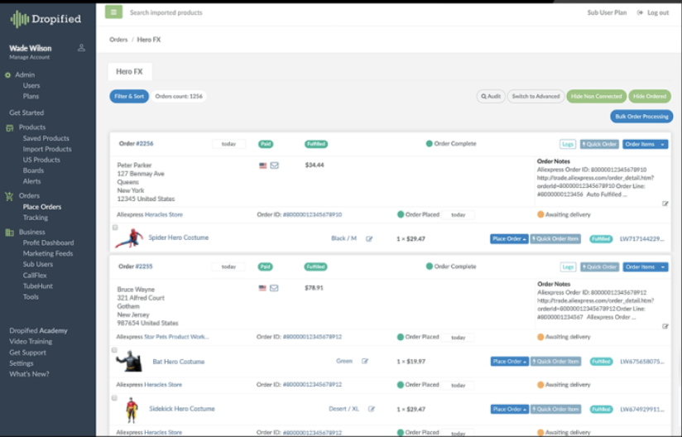Open the Sidekick Hero Costume thumbnail
Image resolution: width=682 pixels, height=437 pixels.
pos(132,410)
